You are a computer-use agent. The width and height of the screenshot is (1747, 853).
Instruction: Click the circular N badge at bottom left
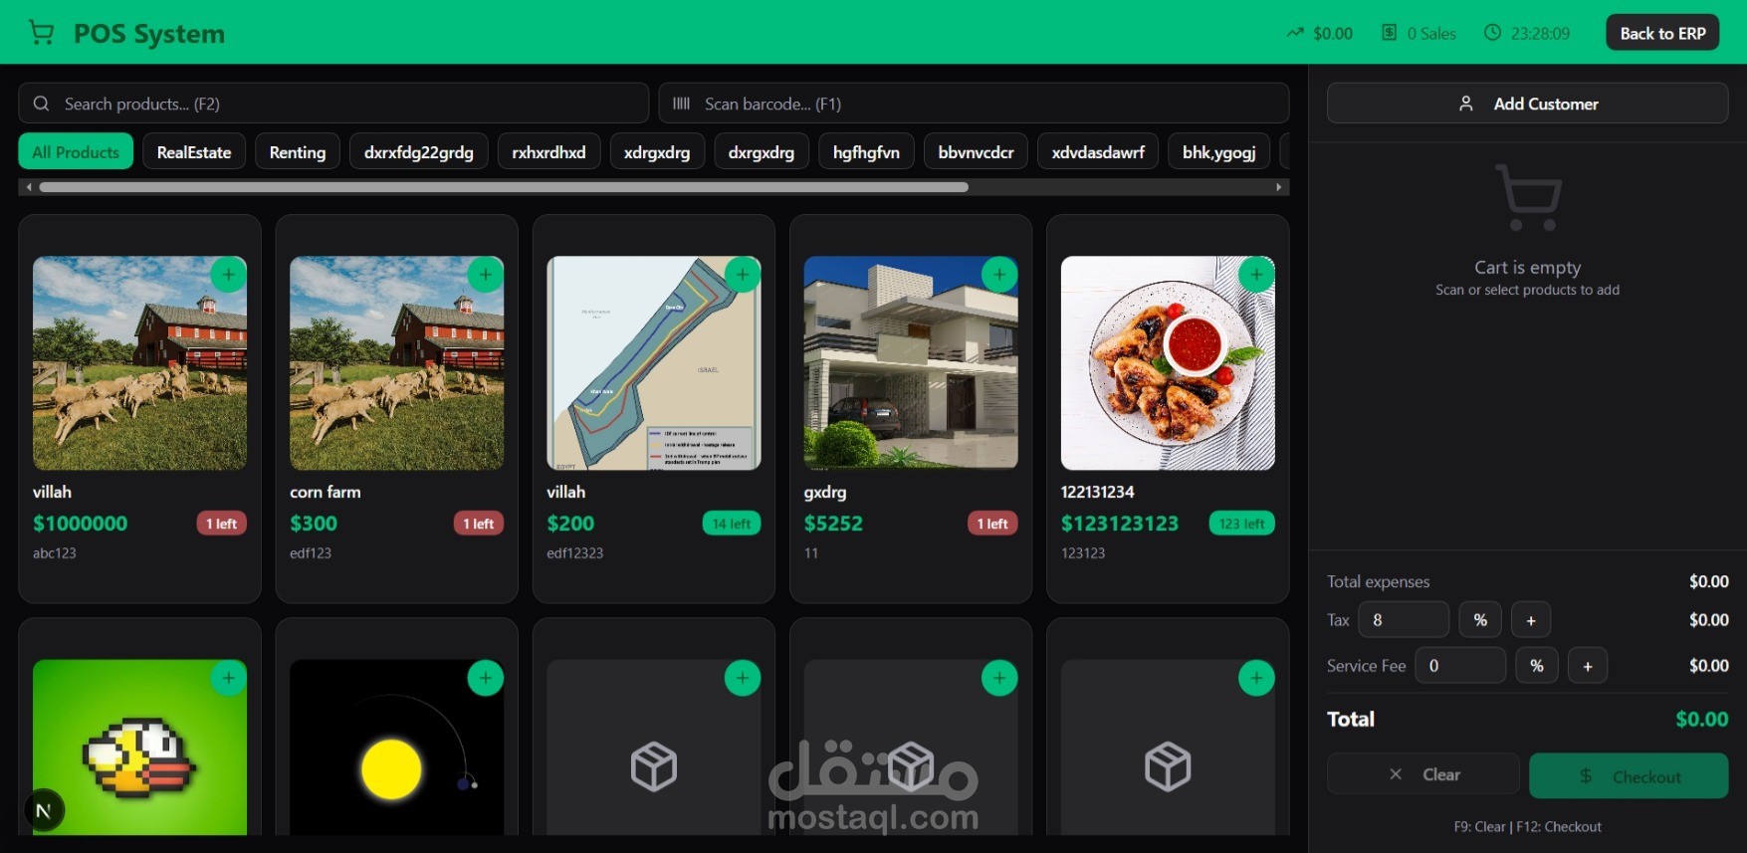point(43,810)
